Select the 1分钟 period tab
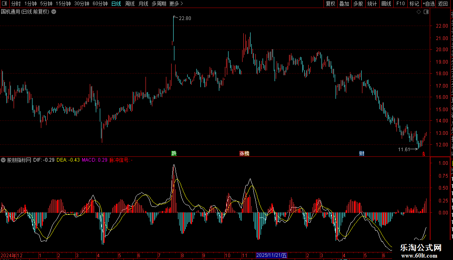This screenshot has height=260, width=453. [30, 4]
